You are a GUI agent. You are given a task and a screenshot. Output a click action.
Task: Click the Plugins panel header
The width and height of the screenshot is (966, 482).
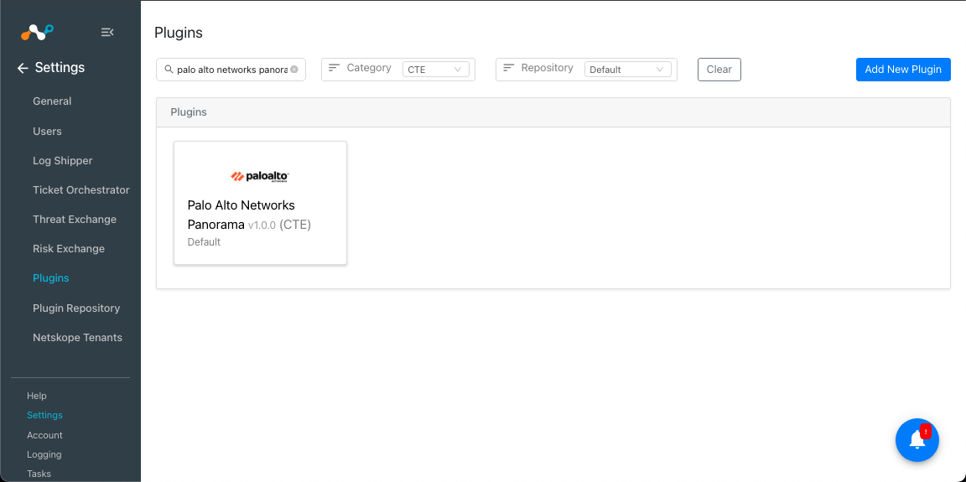point(553,112)
